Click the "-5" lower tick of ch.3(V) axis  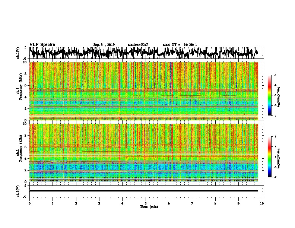coord(25,197)
